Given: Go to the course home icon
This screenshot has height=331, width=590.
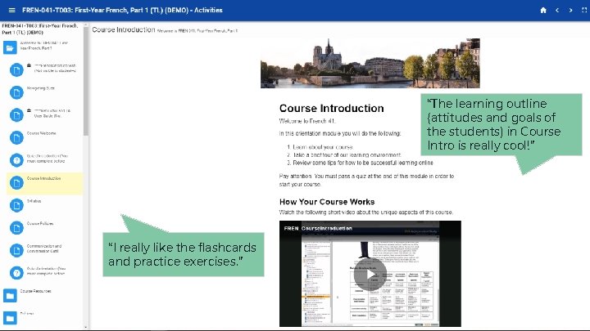Looking at the screenshot, I should coord(543,10).
